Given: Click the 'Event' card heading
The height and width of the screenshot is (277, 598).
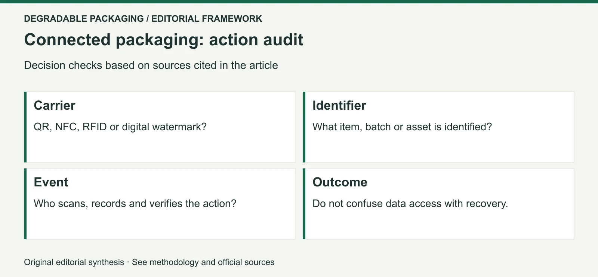Looking at the screenshot, I should pyautogui.click(x=51, y=182).
